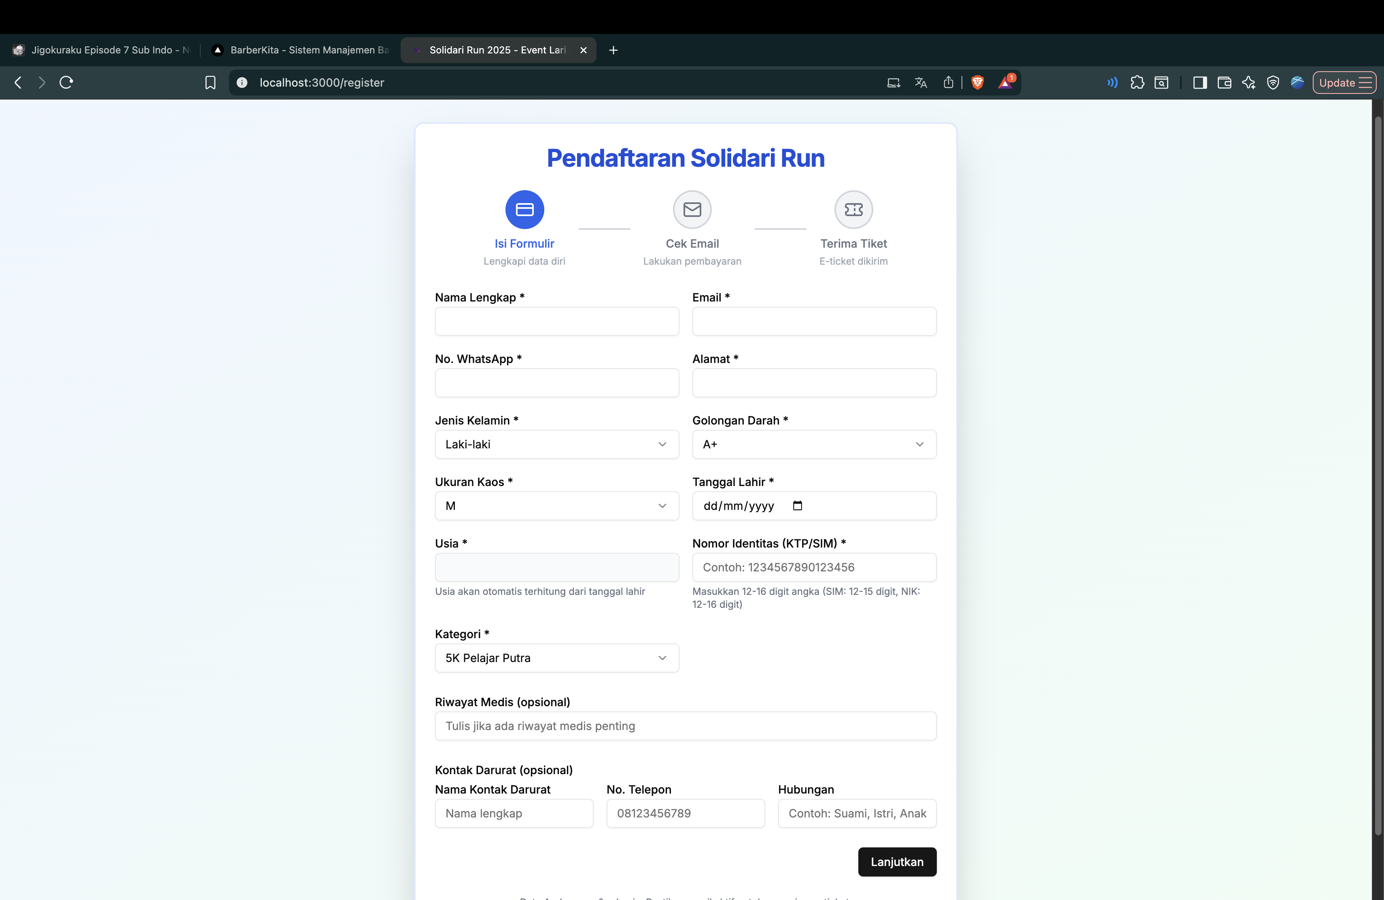Click the Terima Tiket ticket icon
Screen dimensions: 1384x900
[x=853, y=209]
